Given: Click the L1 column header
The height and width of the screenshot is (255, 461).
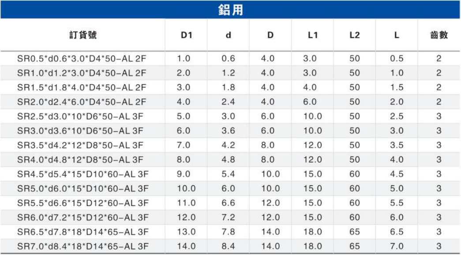Looking at the screenshot, I should [313, 35].
